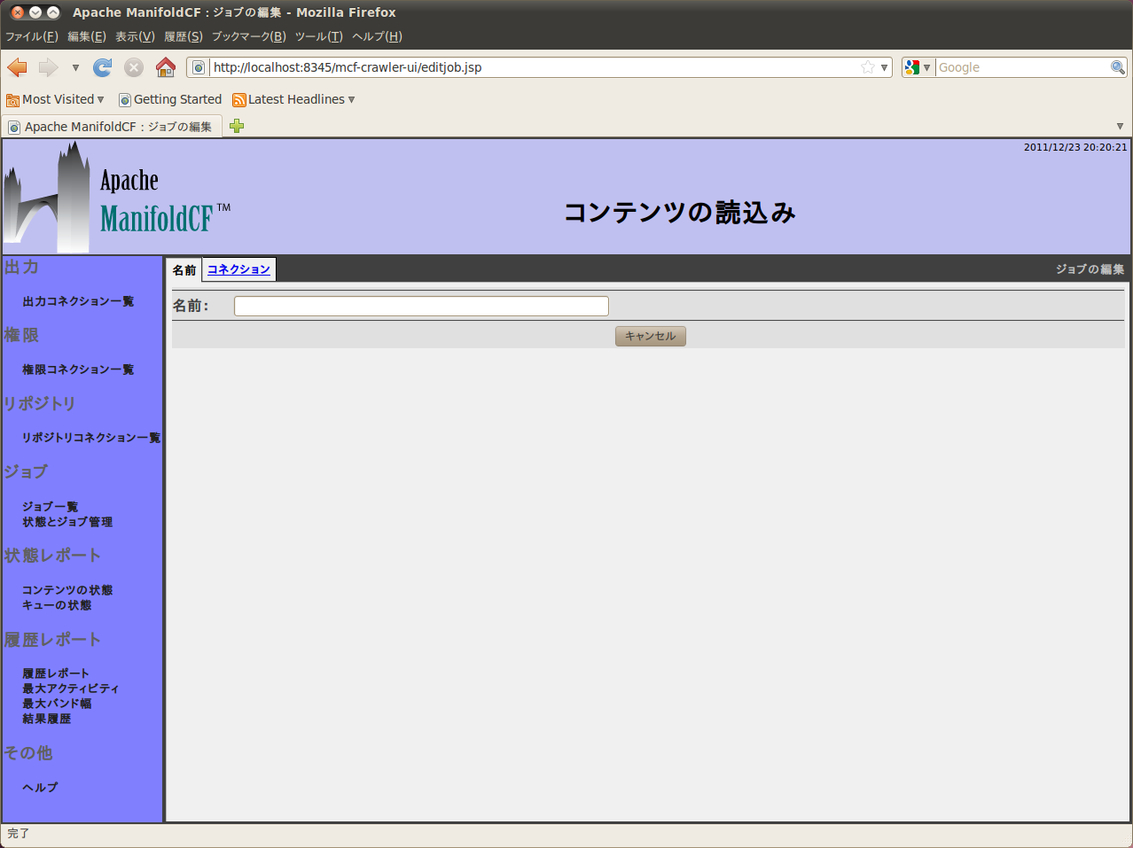Switch to the コネクション tab
The image size is (1133, 848).
(238, 269)
